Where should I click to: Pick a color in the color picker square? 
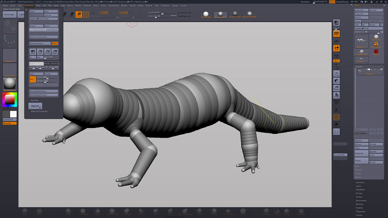(10, 100)
